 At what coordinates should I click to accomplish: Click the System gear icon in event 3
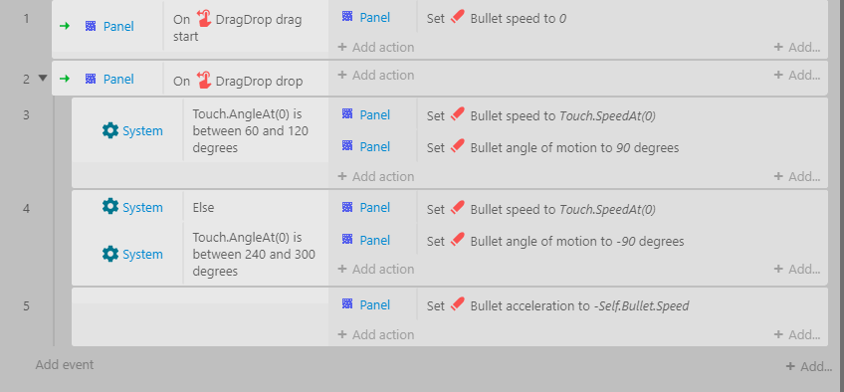(x=110, y=130)
